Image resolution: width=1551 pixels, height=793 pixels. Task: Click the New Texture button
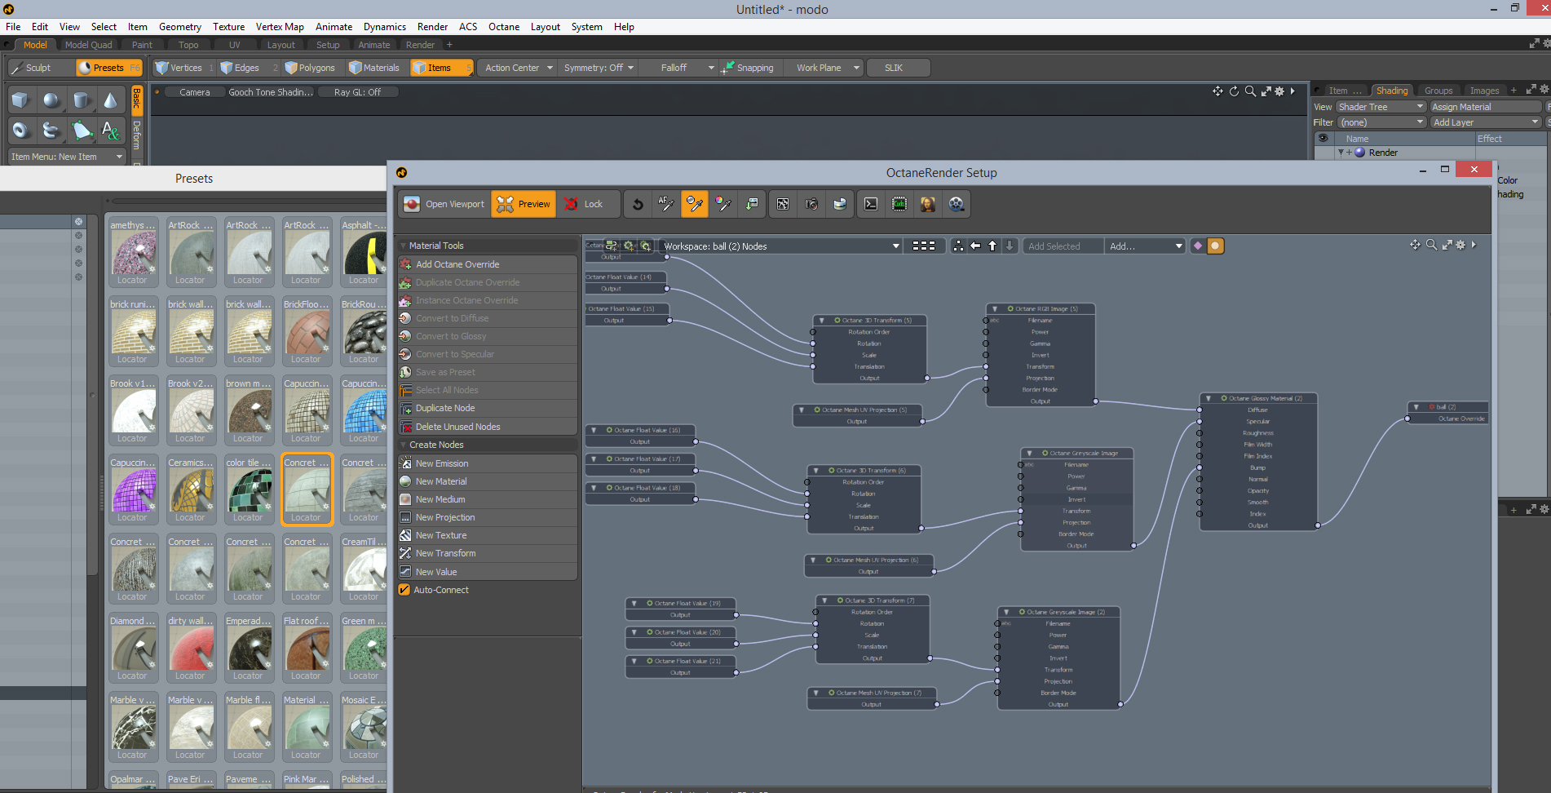(488, 535)
